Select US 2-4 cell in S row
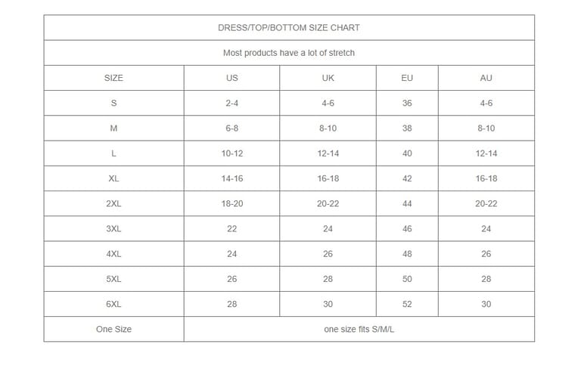 [x=231, y=104]
